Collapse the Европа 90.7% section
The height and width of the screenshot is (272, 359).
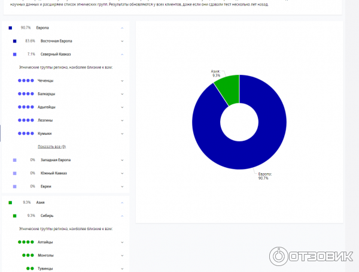pos(122,28)
